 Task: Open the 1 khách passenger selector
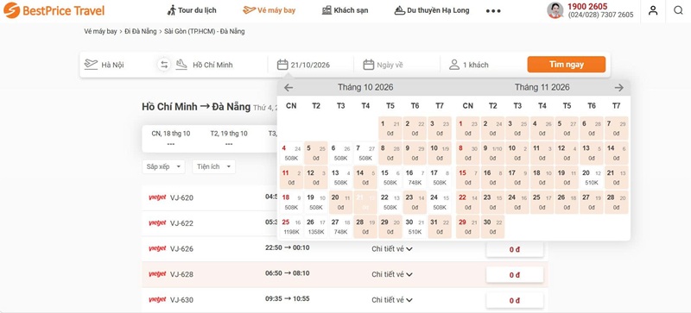click(x=476, y=65)
